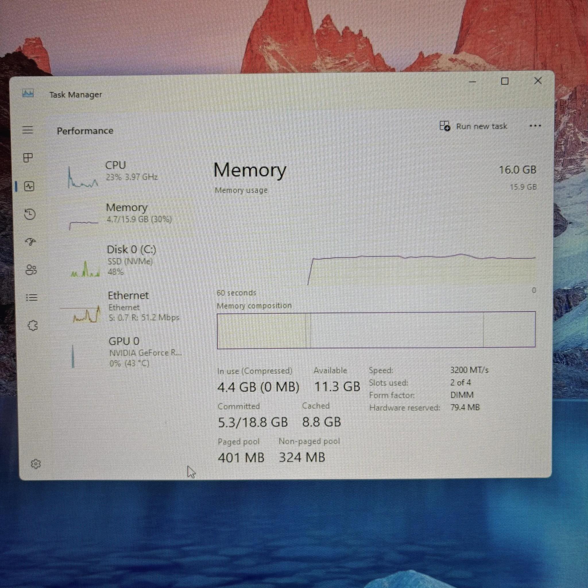Click the Committed value 5.3/18.8 GB
Screen dimensions: 588x588
point(253,422)
